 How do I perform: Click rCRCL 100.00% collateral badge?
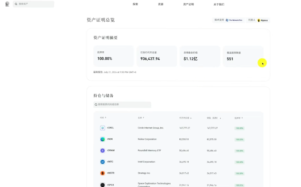[239, 128]
